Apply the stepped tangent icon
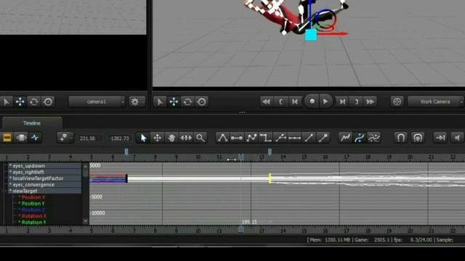 (x=265, y=138)
